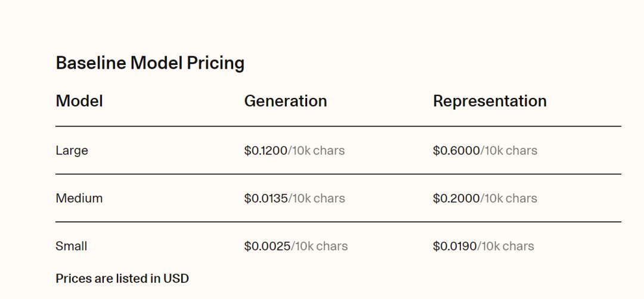Select the Generation column header
This screenshot has height=299, width=644.
[x=285, y=101]
